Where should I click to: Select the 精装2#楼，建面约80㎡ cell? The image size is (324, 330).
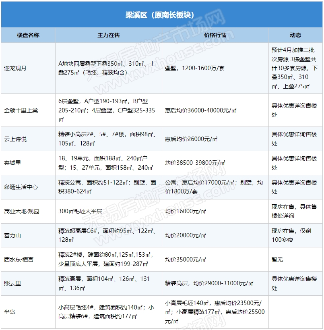click(x=109, y=259)
